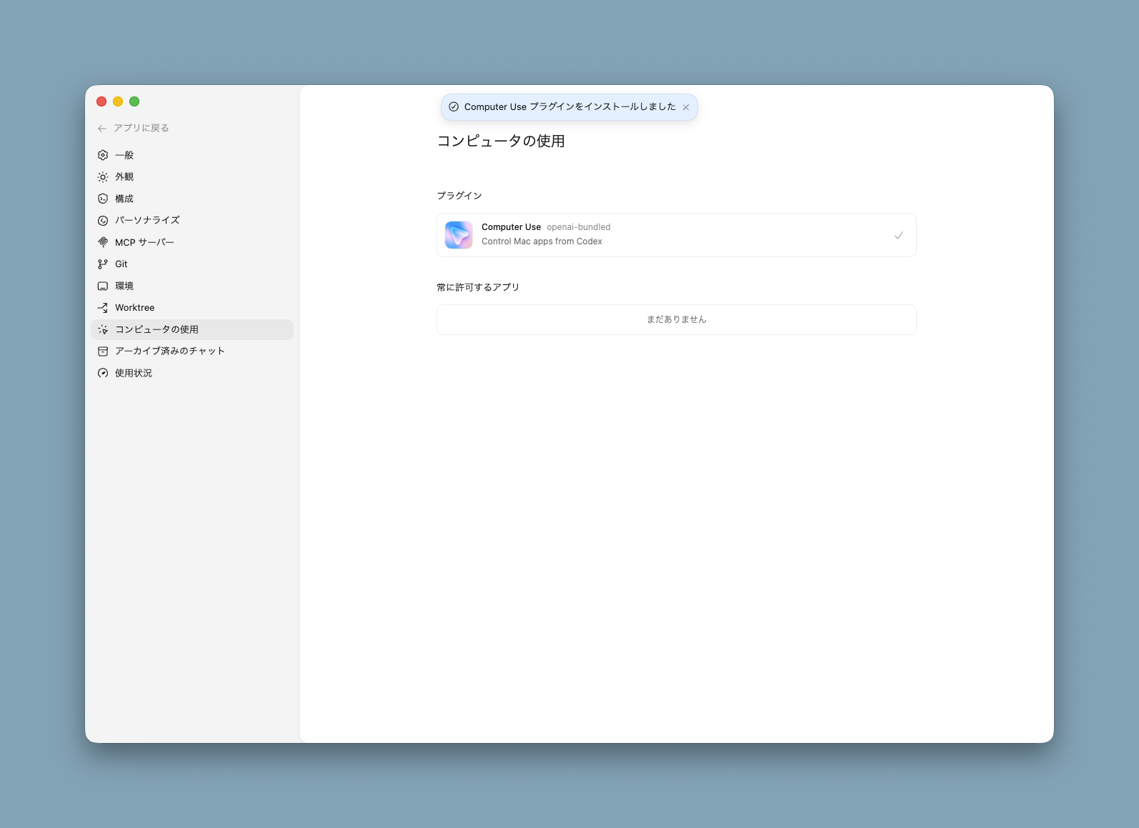Click the Worktree arrow icon
The width and height of the screenshot is (1139, 828).
point(103,308)
